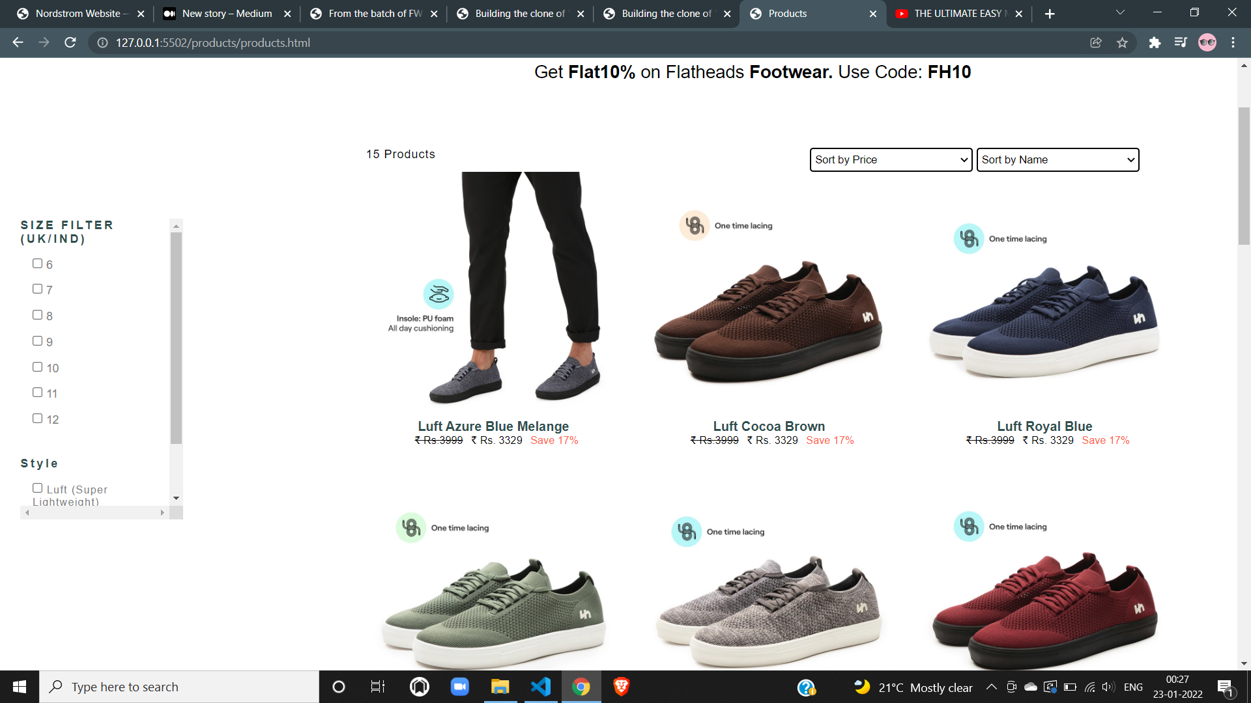The height and width of the screenshot is (703, 1251).
Task: Enable the size 12 filter checkbox
Action: coord(38,419)
